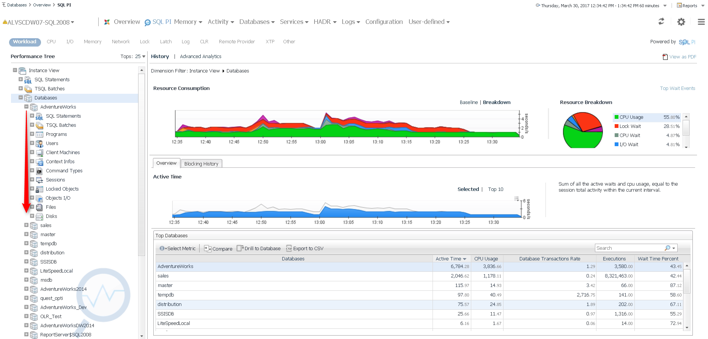Open the hamburger menu icon

pos(701,22)
